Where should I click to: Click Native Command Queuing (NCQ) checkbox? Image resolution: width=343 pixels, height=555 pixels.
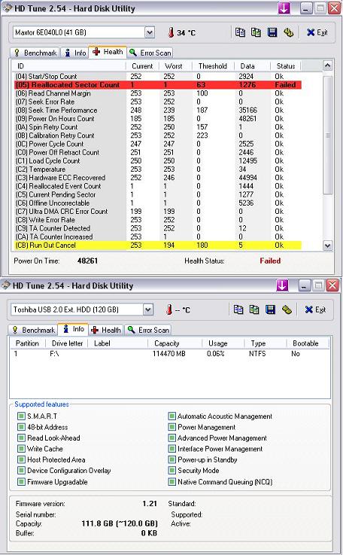171,482
